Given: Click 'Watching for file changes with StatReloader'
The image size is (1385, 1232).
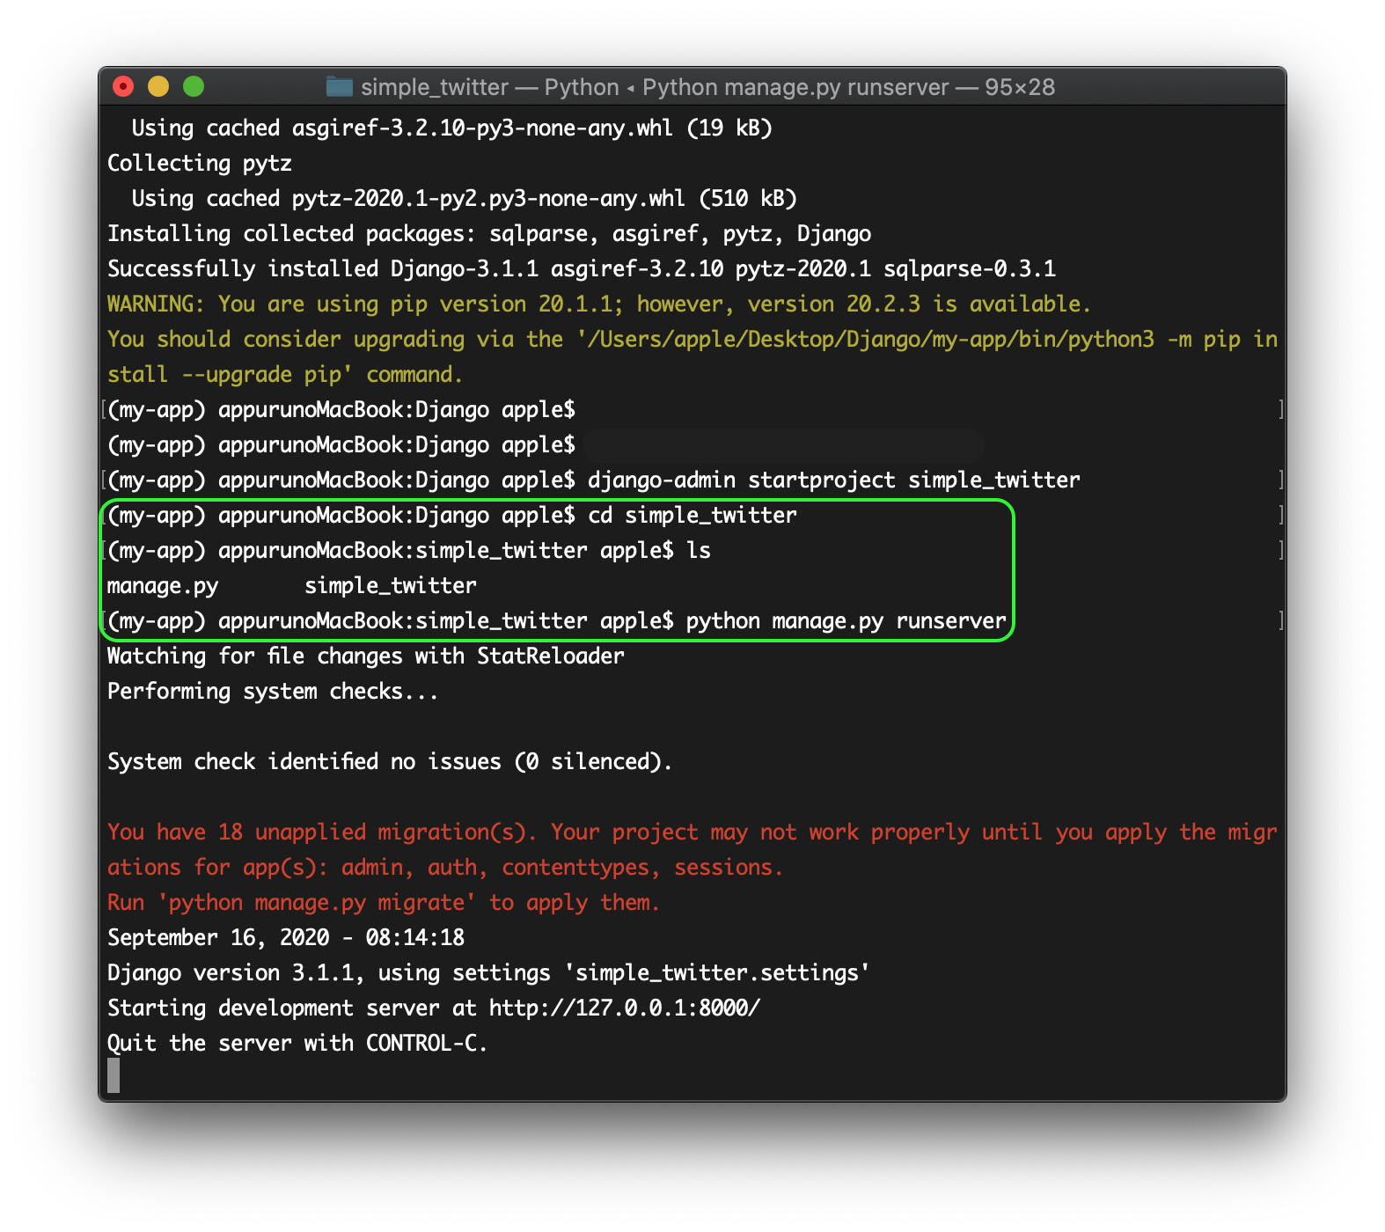Looking at the screenshot, I should coord(366,656).
